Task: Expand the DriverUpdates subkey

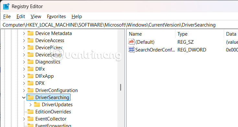Action: click(x=30, y=105)
